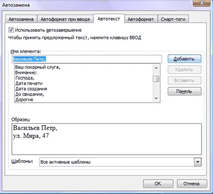This screenshot has height=194, width=213.
Task: Select 'Ваш покорный слуга,' in the list
Action: (38, 67)
